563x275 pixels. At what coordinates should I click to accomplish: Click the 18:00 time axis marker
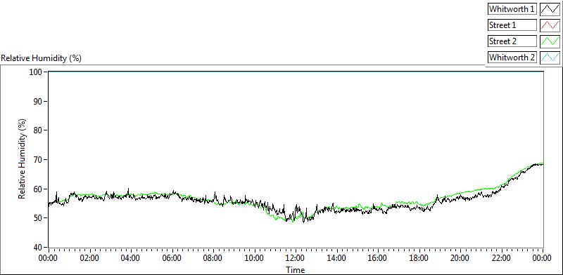(419, 257)
